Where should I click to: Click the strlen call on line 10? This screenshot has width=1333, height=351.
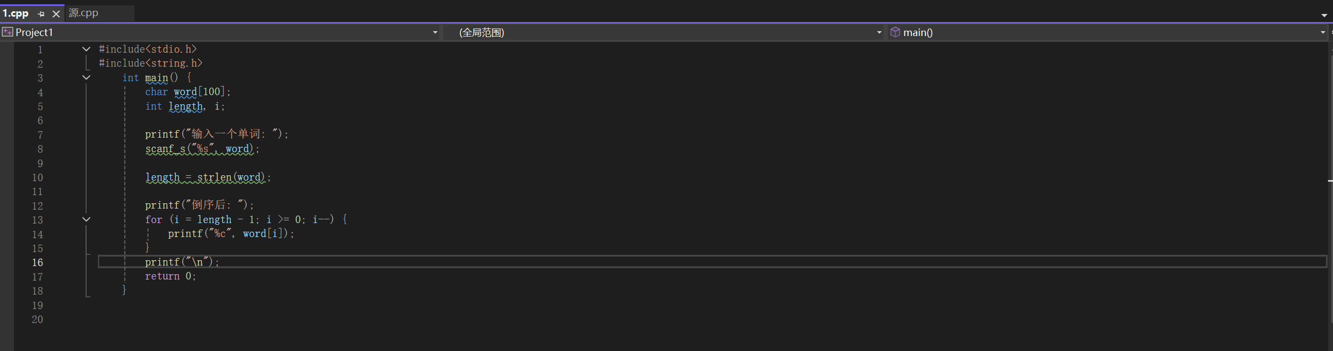point(214,177)
